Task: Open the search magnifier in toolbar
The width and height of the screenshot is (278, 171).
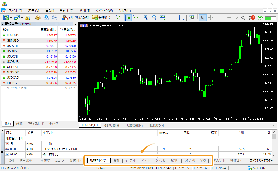Action: click(244, 18)
